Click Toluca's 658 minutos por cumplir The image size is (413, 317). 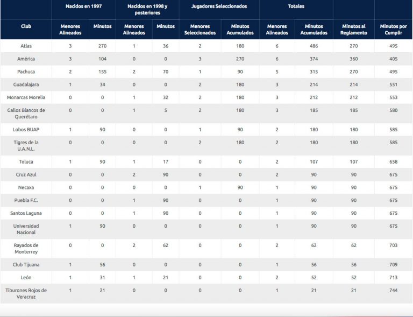pos(394,162)
